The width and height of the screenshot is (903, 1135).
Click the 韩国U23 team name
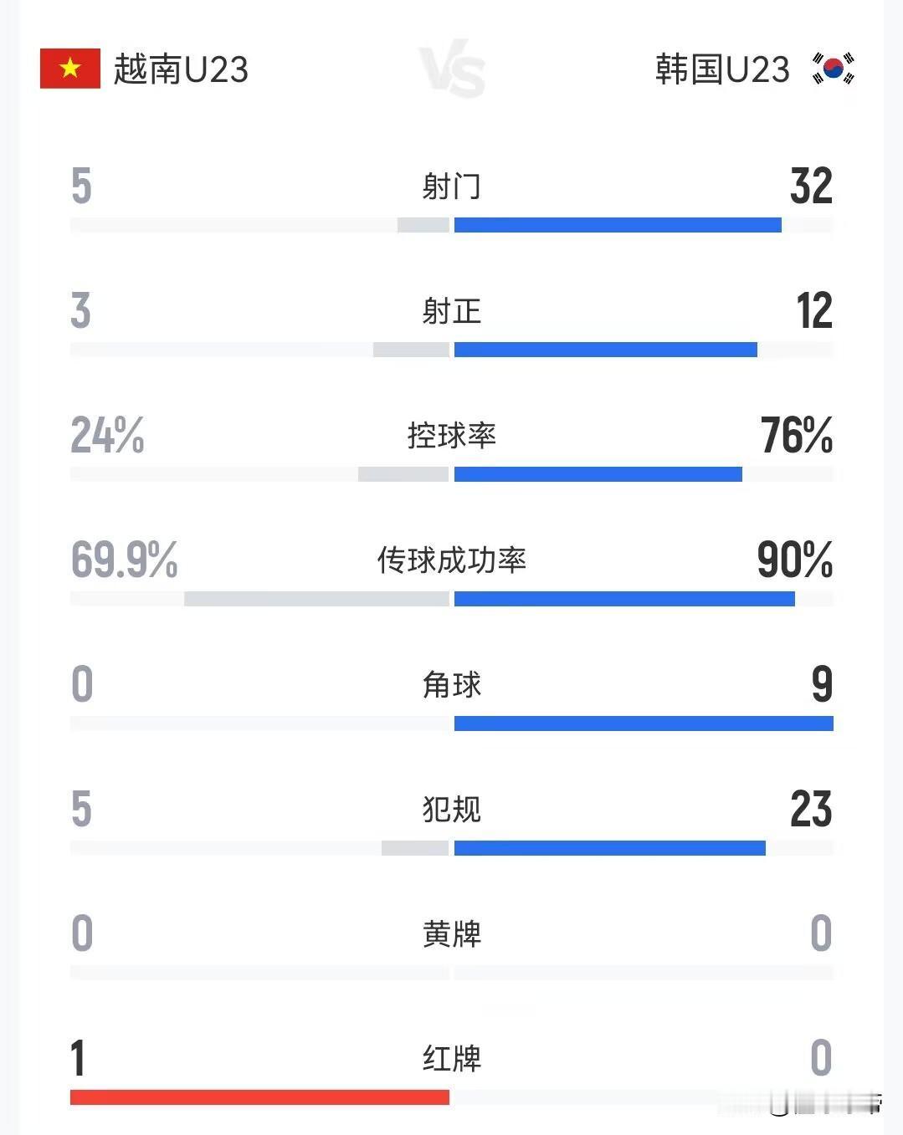(x=722, y=69)
